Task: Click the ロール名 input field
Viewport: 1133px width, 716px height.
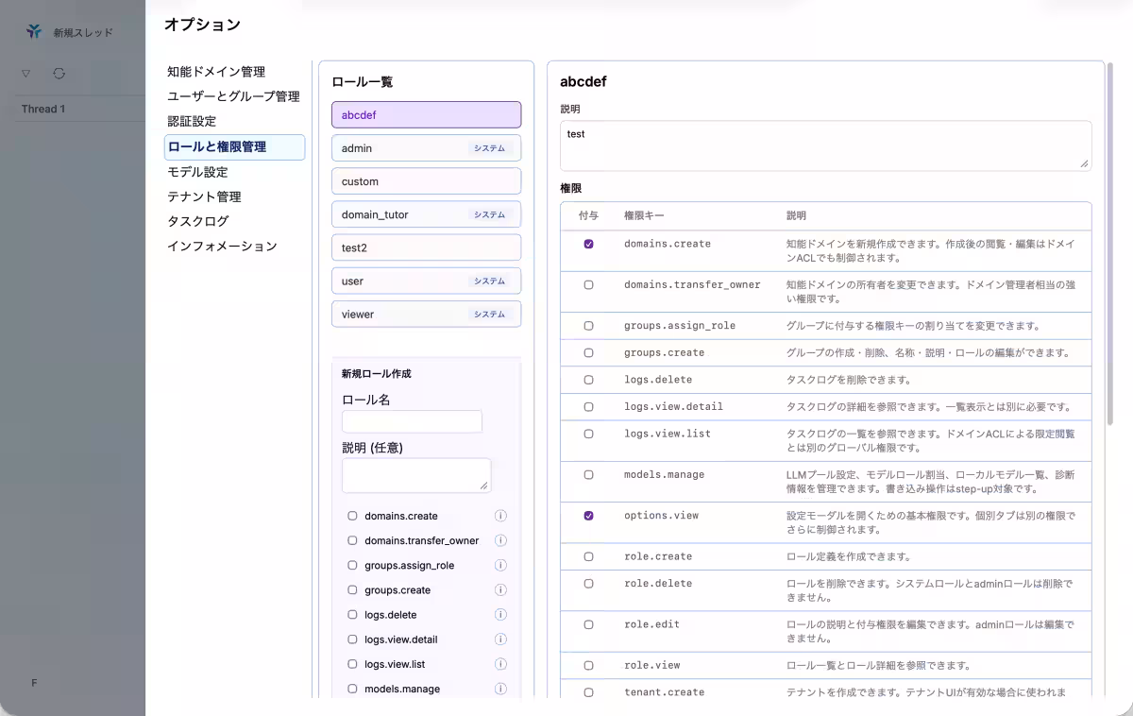Action: click(412, 421)
